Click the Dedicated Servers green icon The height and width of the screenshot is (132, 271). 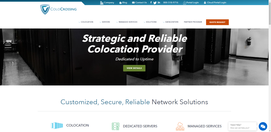(115, 126)
